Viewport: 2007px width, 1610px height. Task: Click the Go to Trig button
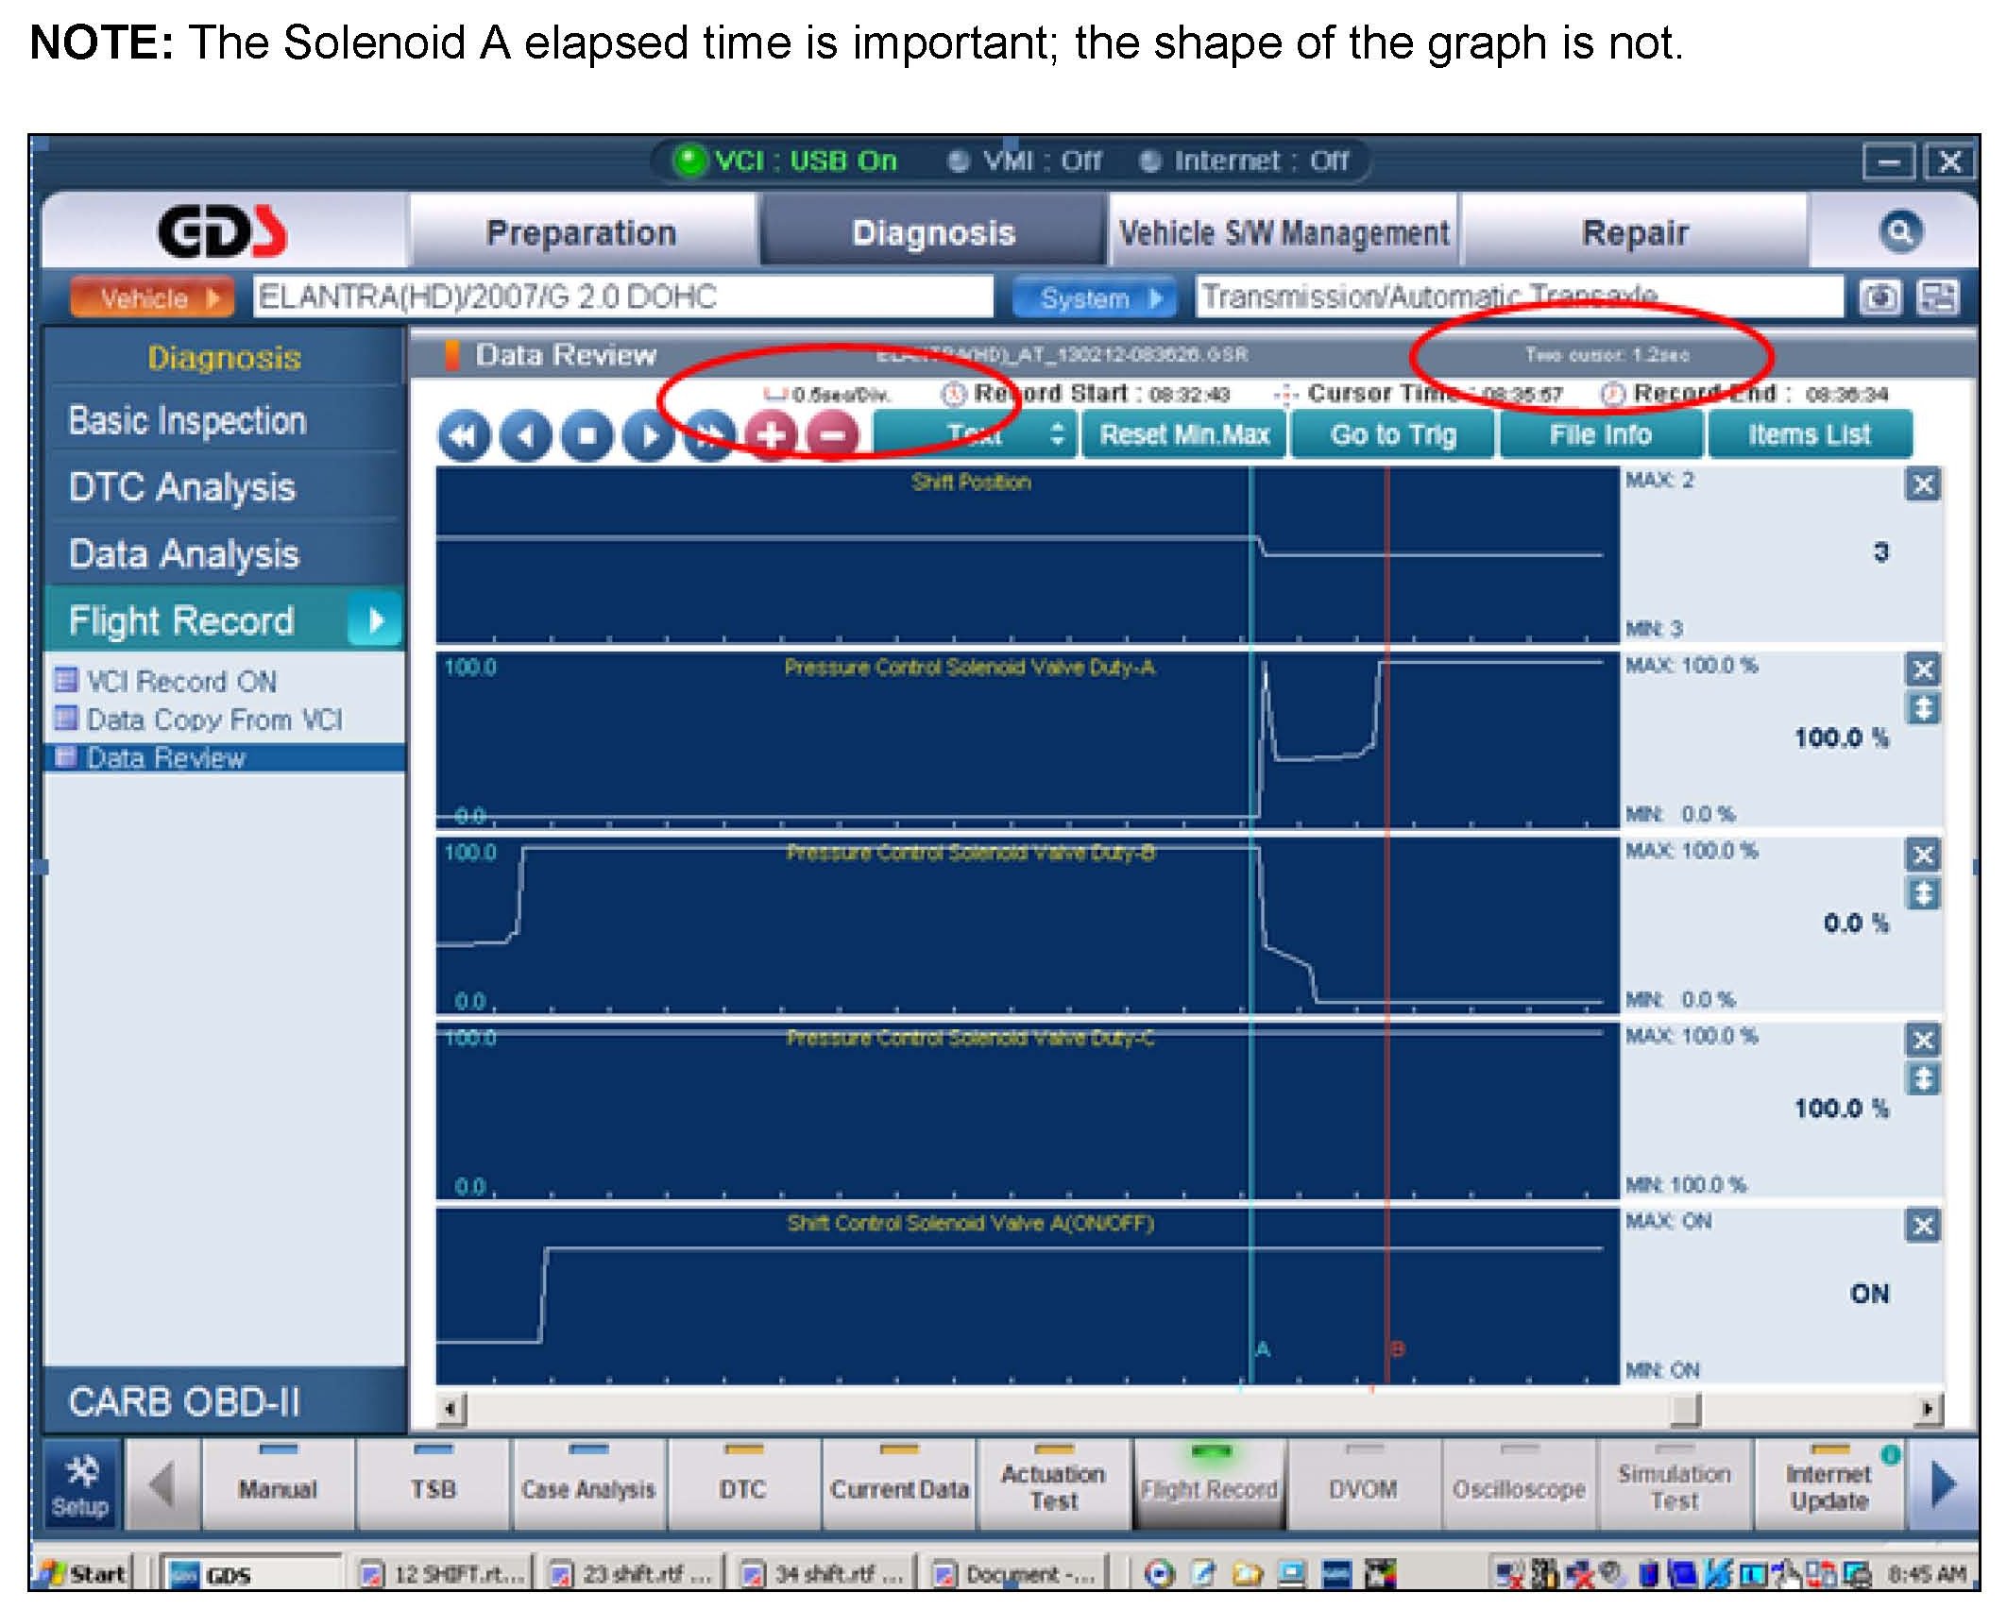coord(1392,435)
